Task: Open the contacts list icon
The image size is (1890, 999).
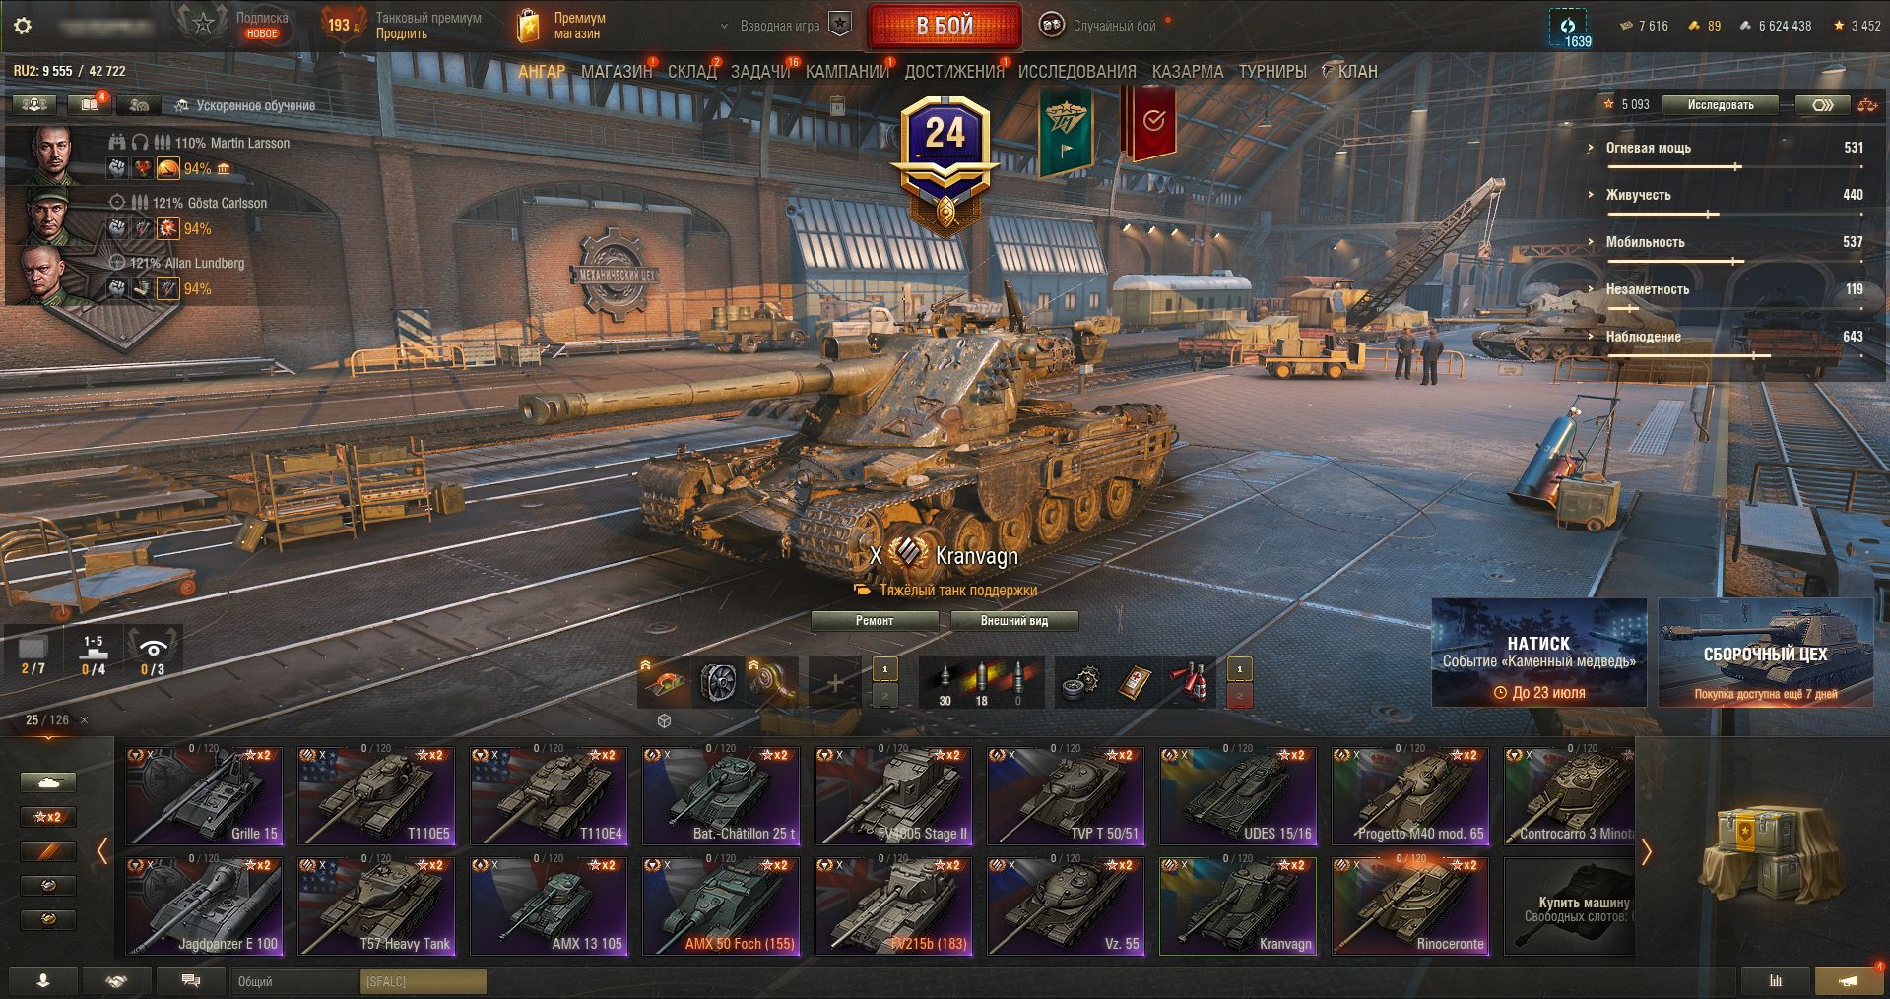Action: 42,981
